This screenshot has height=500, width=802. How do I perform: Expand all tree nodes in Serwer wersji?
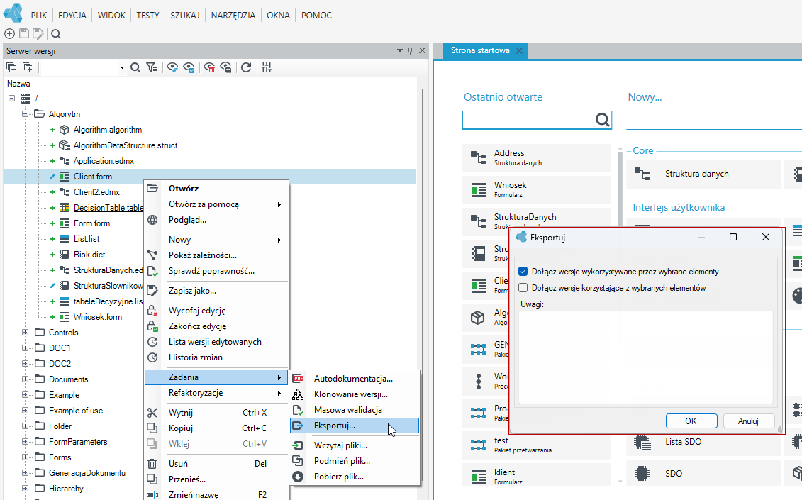(28, 67)
